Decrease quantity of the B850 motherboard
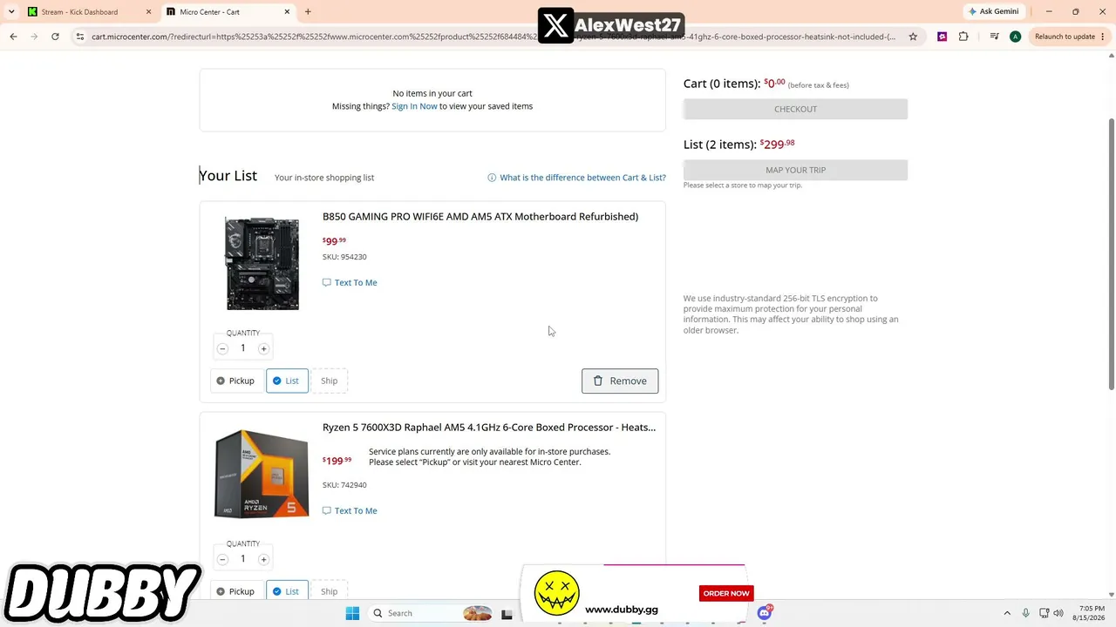 tap(222, 348)
